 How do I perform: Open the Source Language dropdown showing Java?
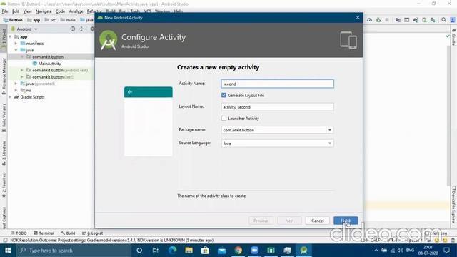click(330, 143)
